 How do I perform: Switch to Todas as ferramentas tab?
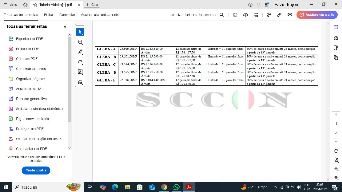point(21,15)
